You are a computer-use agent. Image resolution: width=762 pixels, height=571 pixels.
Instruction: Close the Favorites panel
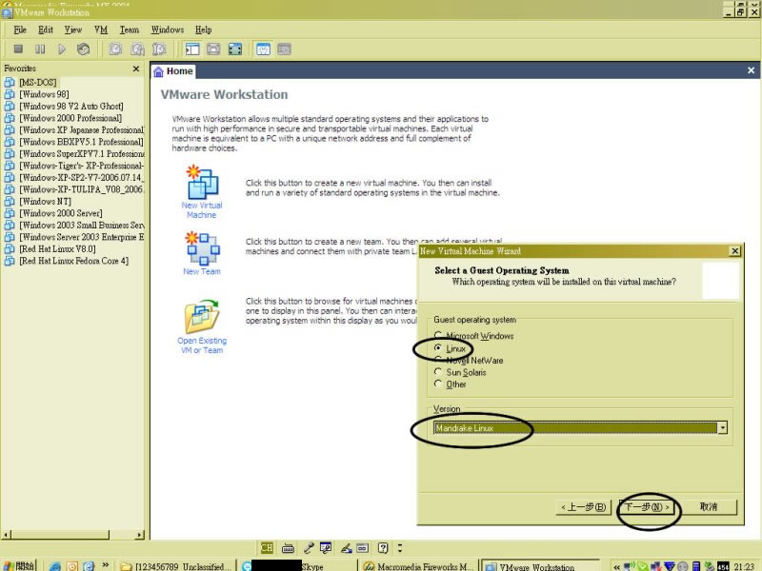(136, 69)
